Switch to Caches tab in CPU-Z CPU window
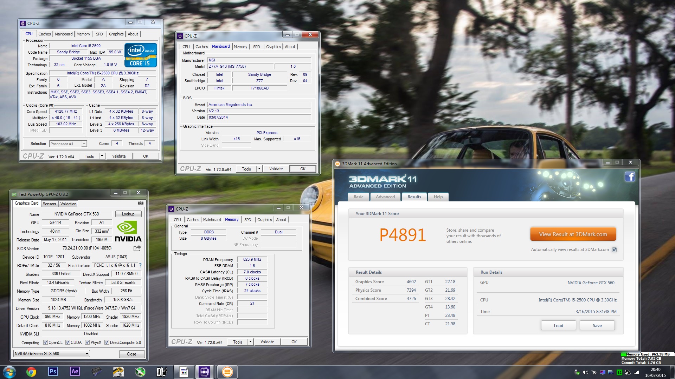 [45, 34]
